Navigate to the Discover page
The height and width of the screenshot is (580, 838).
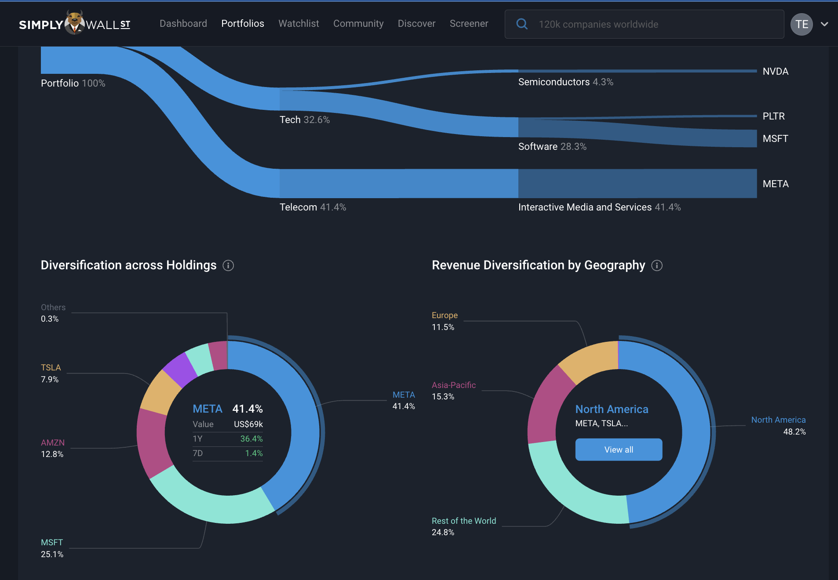[416, 24]
